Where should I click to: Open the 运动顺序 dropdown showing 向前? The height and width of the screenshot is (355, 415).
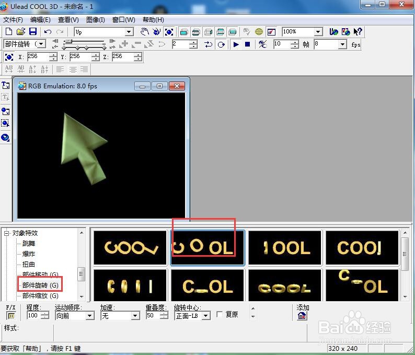coord(90,316)
